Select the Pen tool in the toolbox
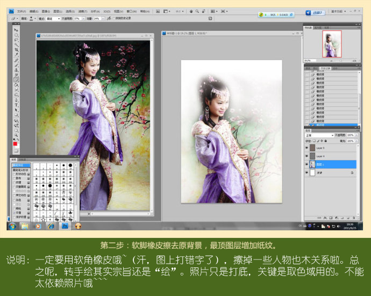Screen dimensions: 371x296 [16, 100]
